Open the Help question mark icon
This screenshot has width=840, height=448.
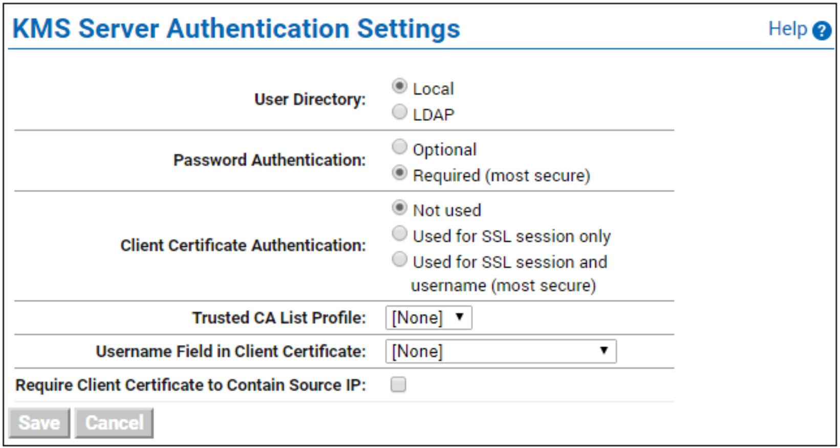[822, 31]
